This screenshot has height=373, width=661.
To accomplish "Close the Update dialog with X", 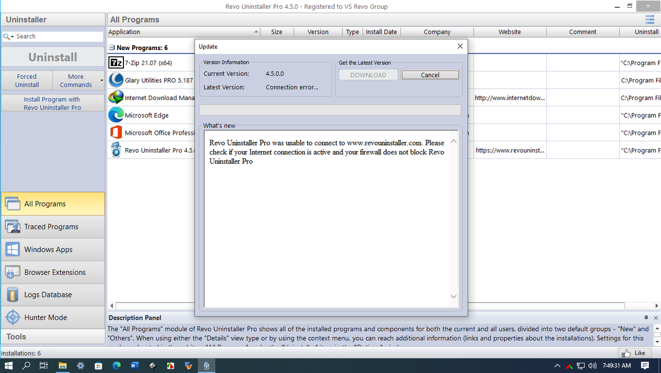I will [x=460, y=46].
